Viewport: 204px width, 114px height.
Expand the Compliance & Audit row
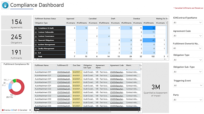point(36,28)
